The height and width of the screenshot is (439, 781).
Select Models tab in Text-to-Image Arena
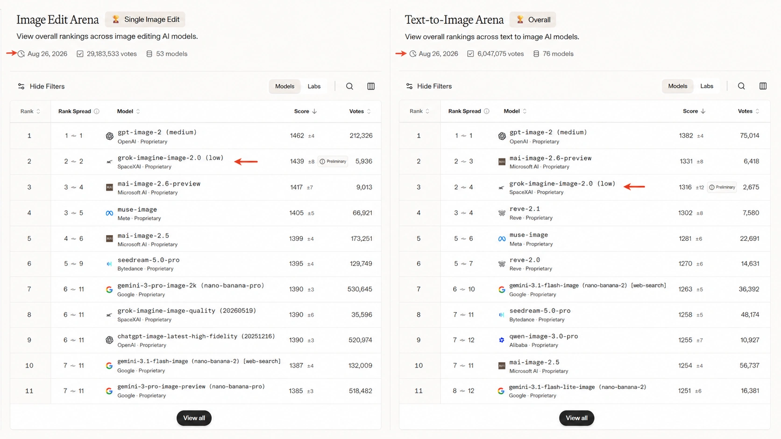677,86
